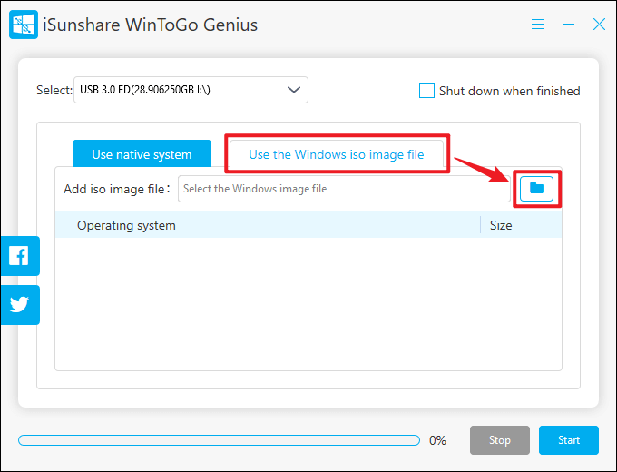Viewport: 617px width, 472px height.
Task: Open the Twitter share icon
Action: point(20,305)
